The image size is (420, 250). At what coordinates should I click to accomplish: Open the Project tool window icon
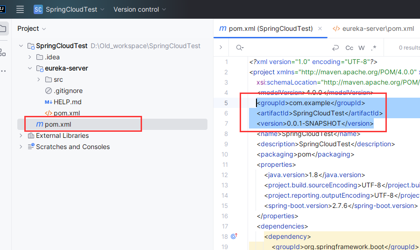3,29
